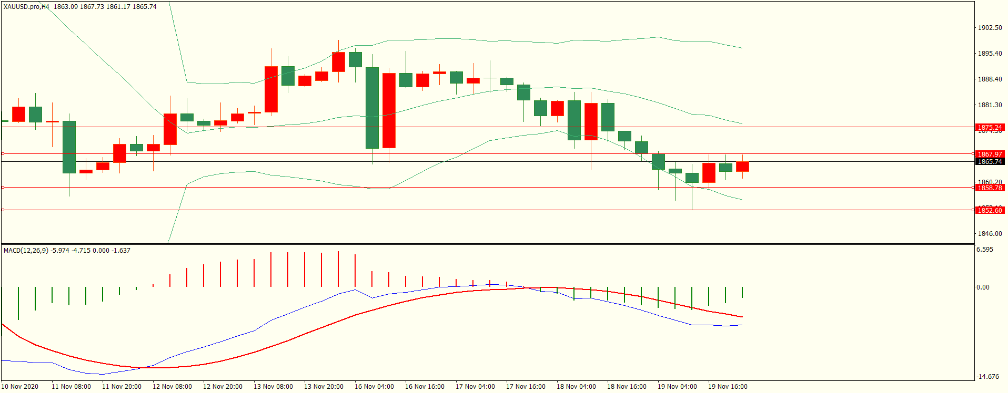Click the -14.676 MACD scale value
This screenshot has height=393, width=1008.
987,377
